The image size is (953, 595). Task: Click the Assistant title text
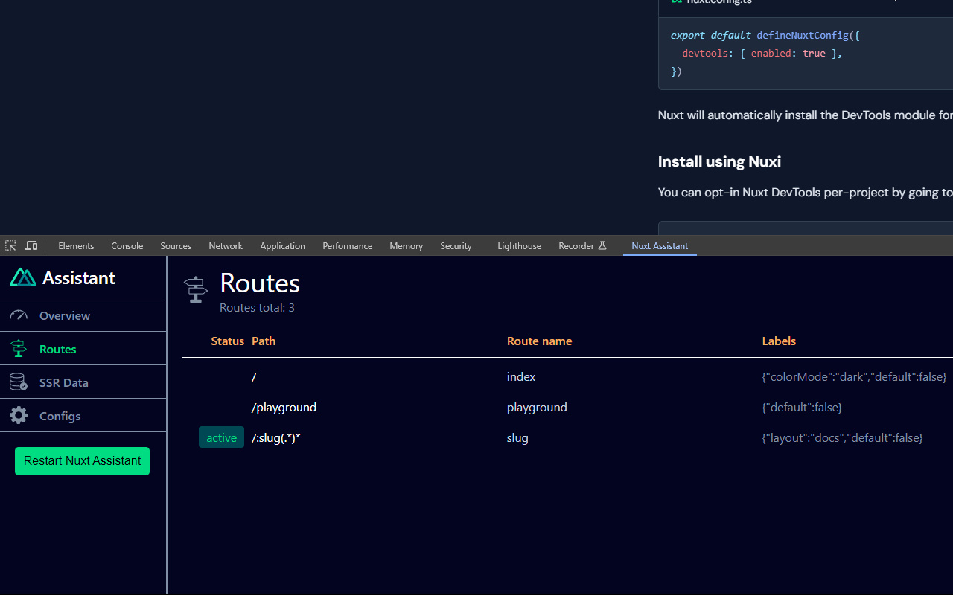79,278
